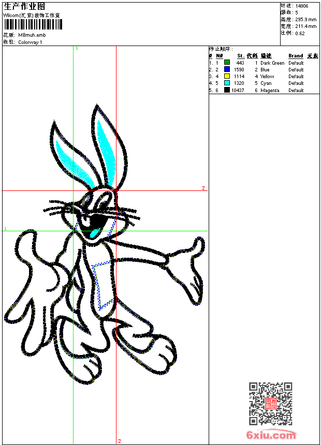Click the QR code image
This screenshot has width=321, height=445.
(x=270, y=404)
